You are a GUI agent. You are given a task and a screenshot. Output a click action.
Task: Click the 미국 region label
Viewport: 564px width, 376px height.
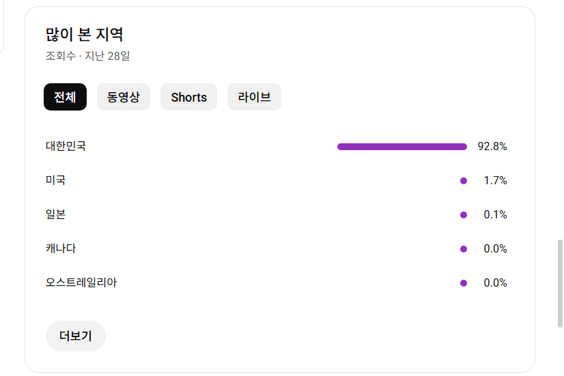coord(55,180)
